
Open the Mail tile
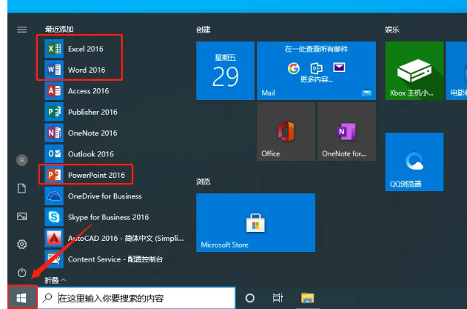[316, 70]
